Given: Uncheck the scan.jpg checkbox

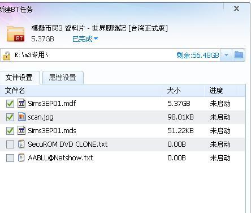Looking at the screenshot, I should click(10, 117).
